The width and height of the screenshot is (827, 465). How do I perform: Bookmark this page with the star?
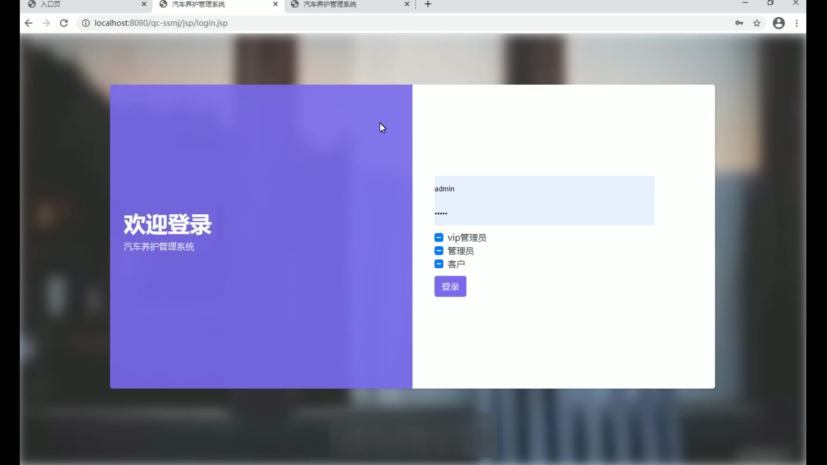[x=757, y=23]
